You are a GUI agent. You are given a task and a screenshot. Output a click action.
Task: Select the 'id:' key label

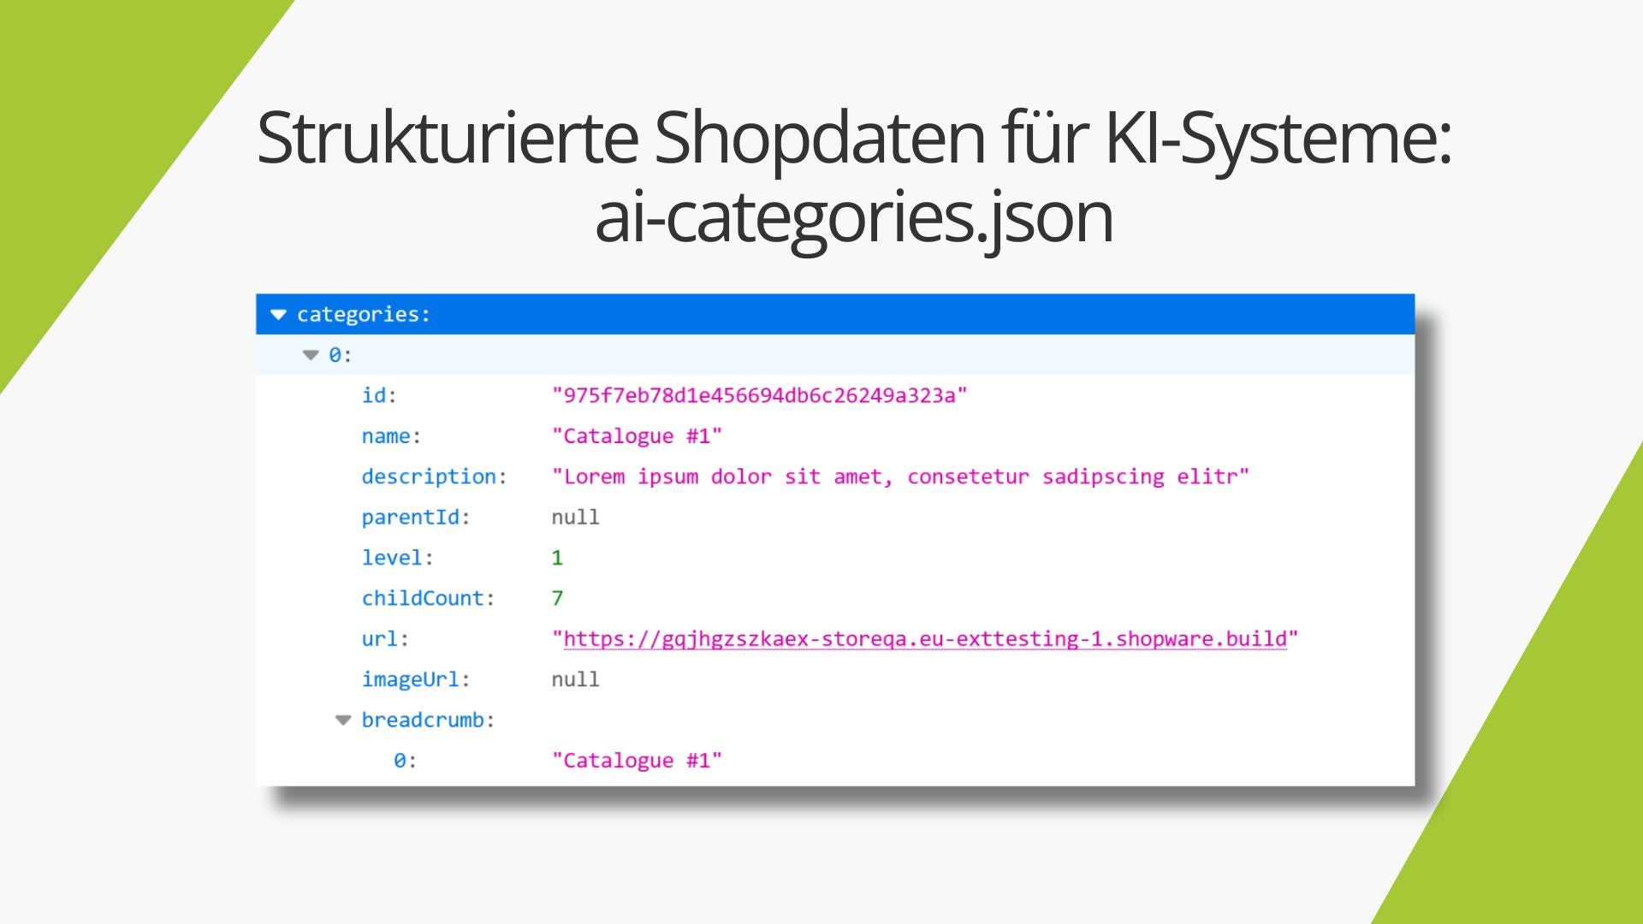pyautogui.click(x=379, y=395)
